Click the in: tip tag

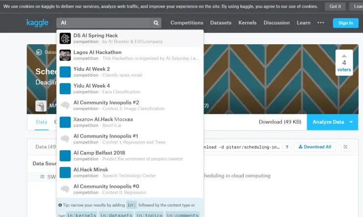click(131, 205)
